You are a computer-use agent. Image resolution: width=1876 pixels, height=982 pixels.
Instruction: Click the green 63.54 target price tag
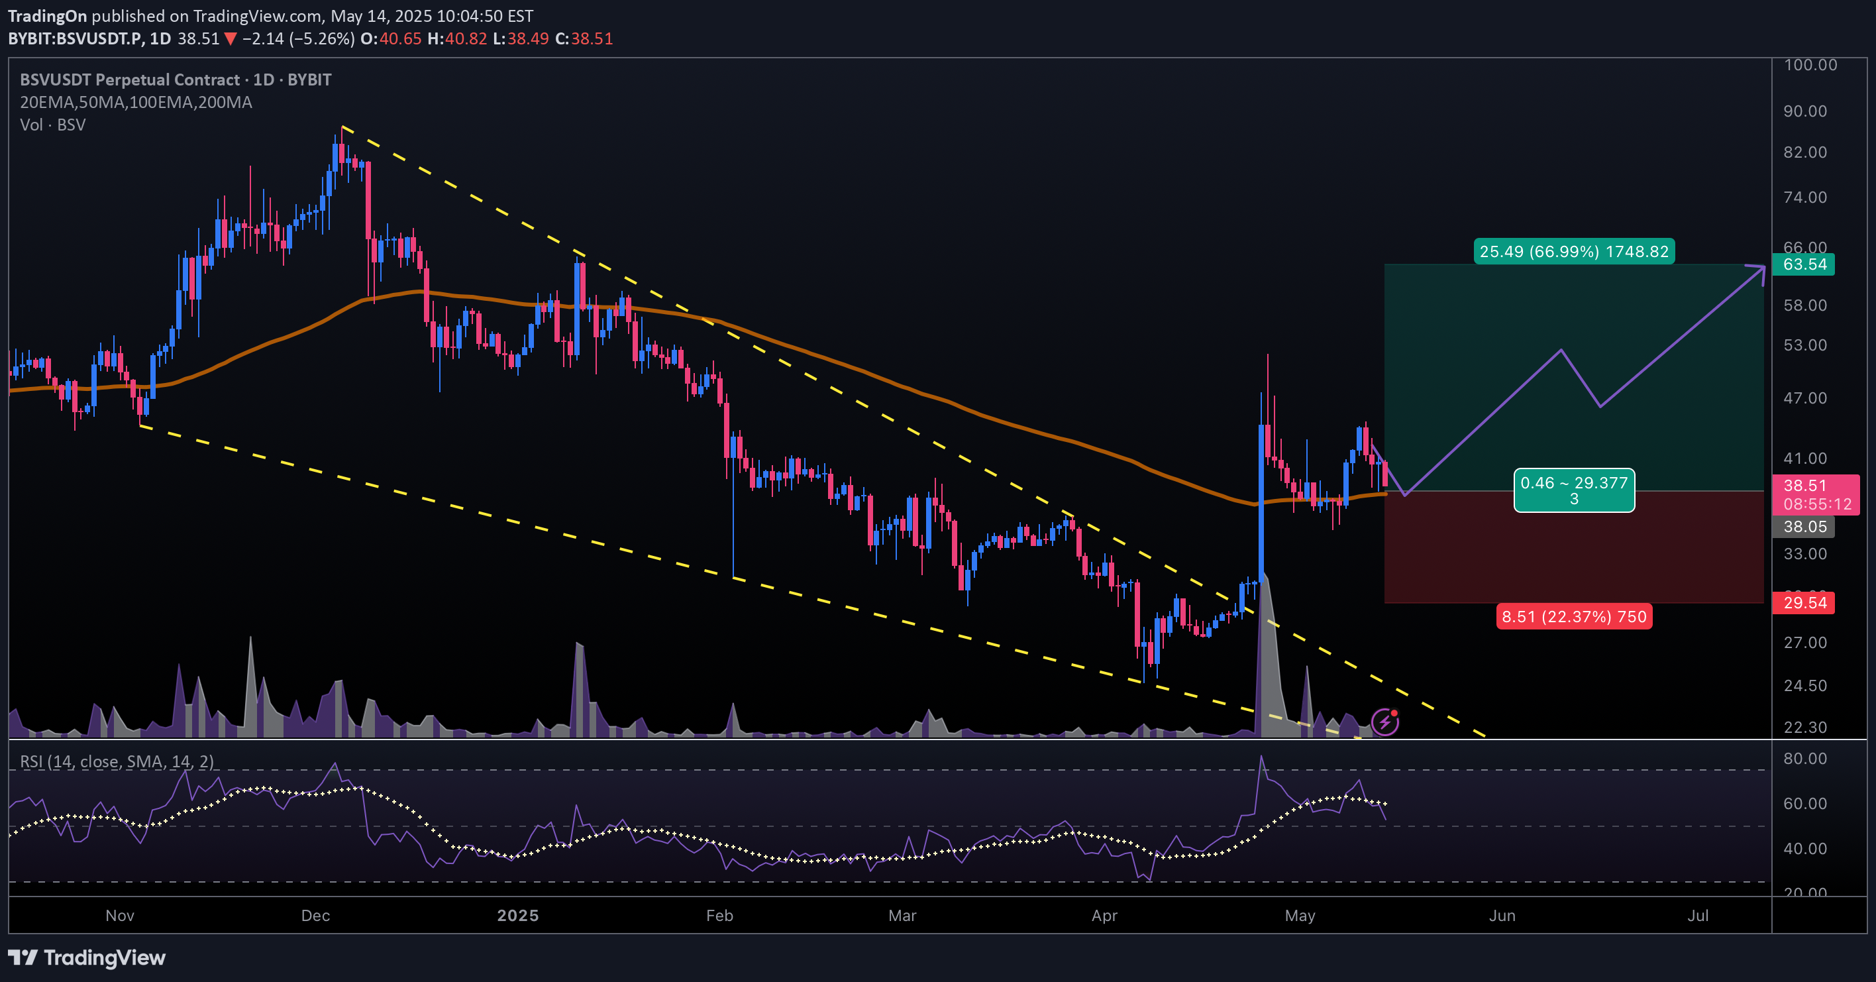click(1803, 264)
